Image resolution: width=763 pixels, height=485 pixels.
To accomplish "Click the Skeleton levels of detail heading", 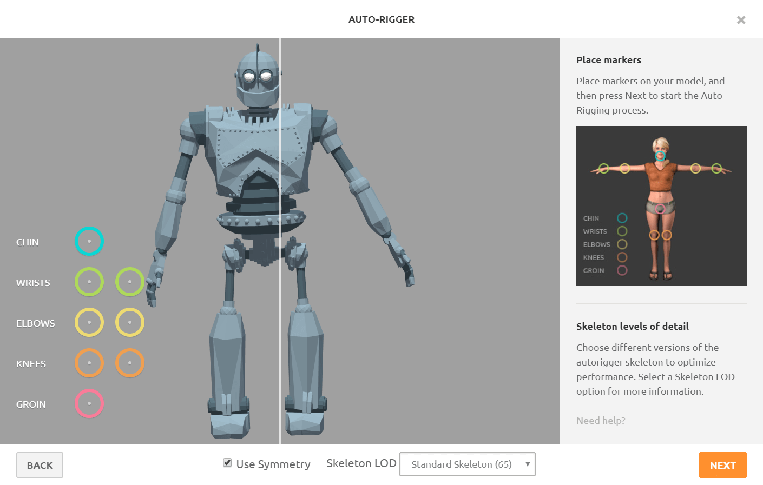I will pyautogui.click(x=633, y=327).
